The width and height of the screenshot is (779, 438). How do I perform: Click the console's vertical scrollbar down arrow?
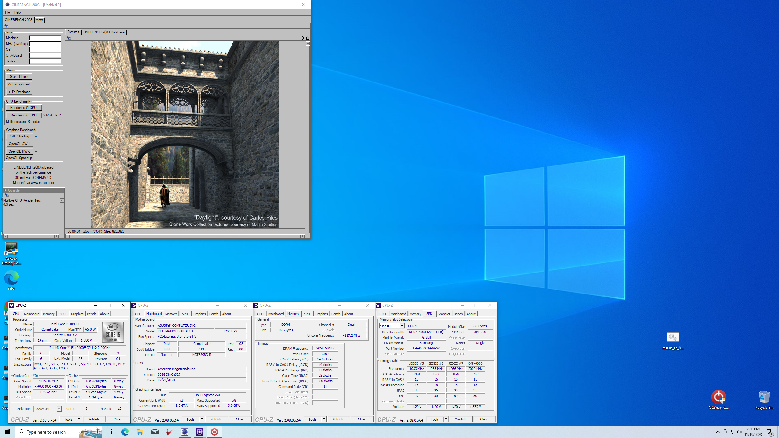[62, 231]
